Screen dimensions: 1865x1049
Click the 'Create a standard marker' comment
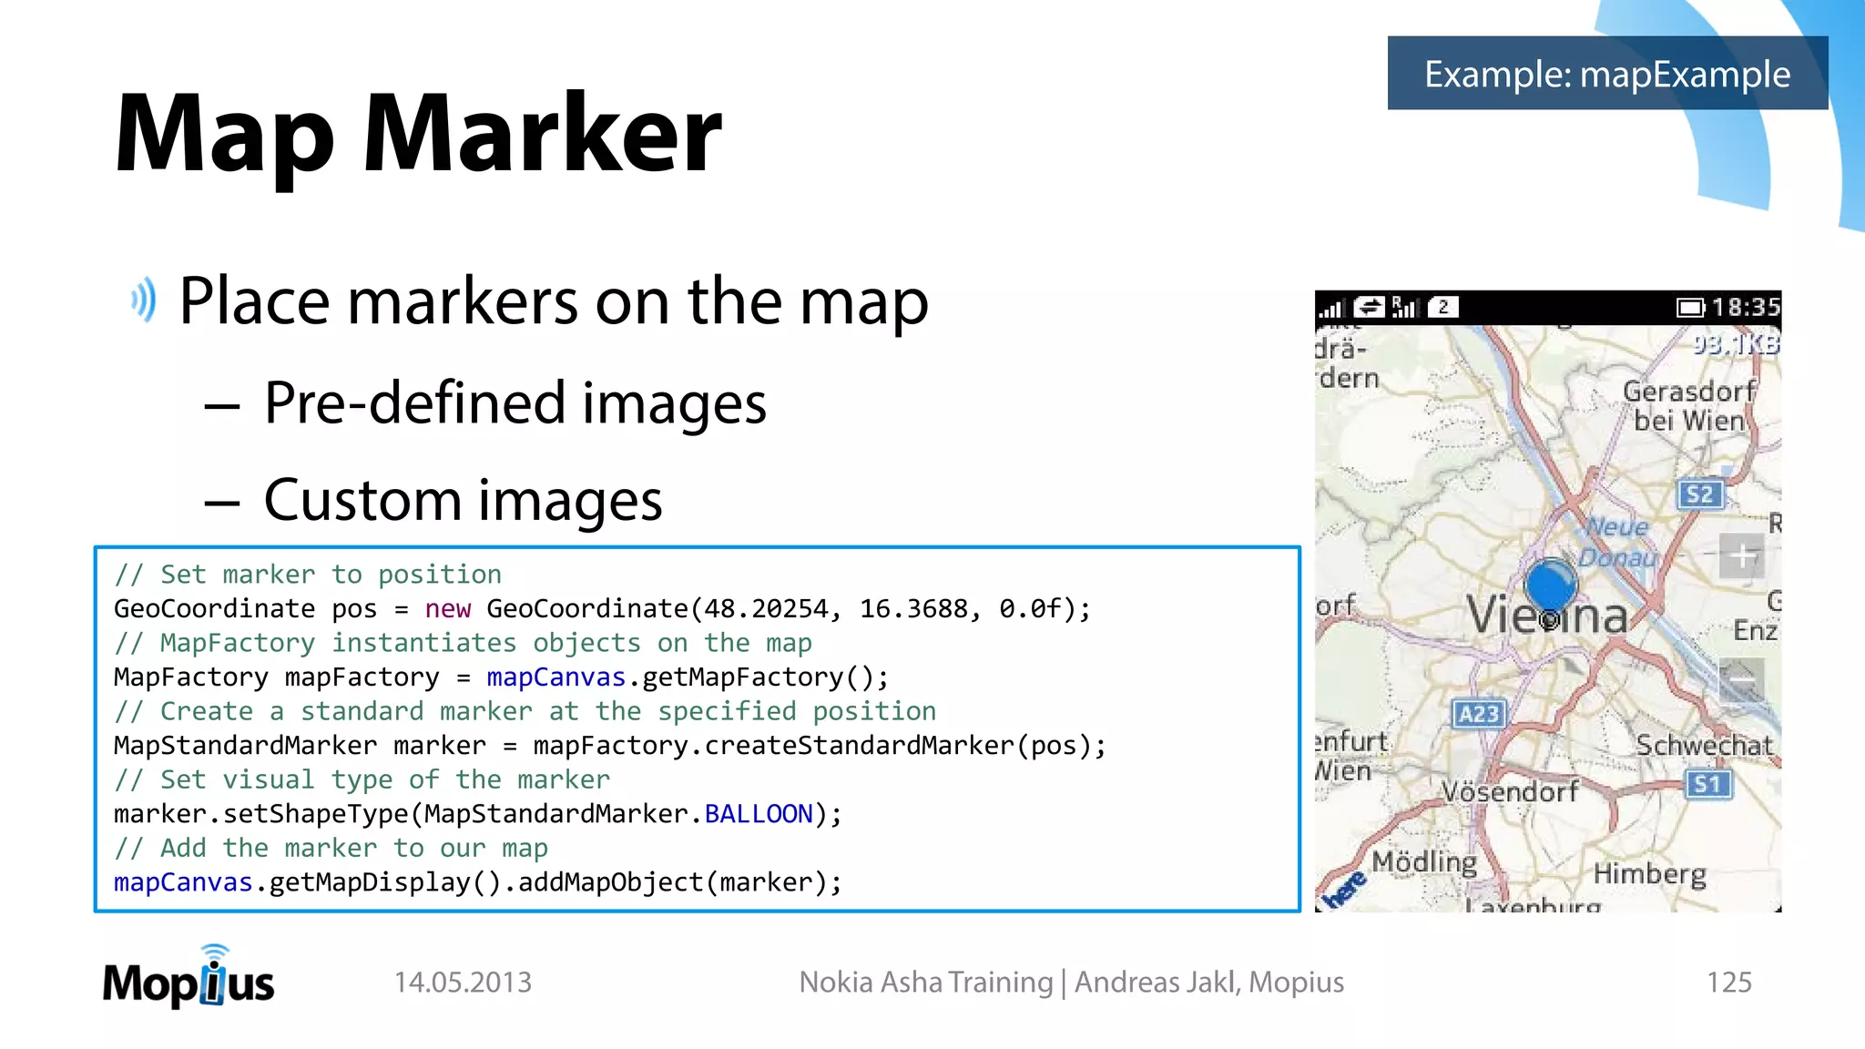[525, 711]
